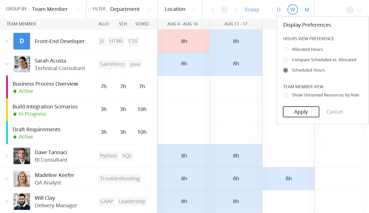The height and width of the screenshot is (213, 369).
Task: Switch to Month view (M)
Action: [307, 10]
